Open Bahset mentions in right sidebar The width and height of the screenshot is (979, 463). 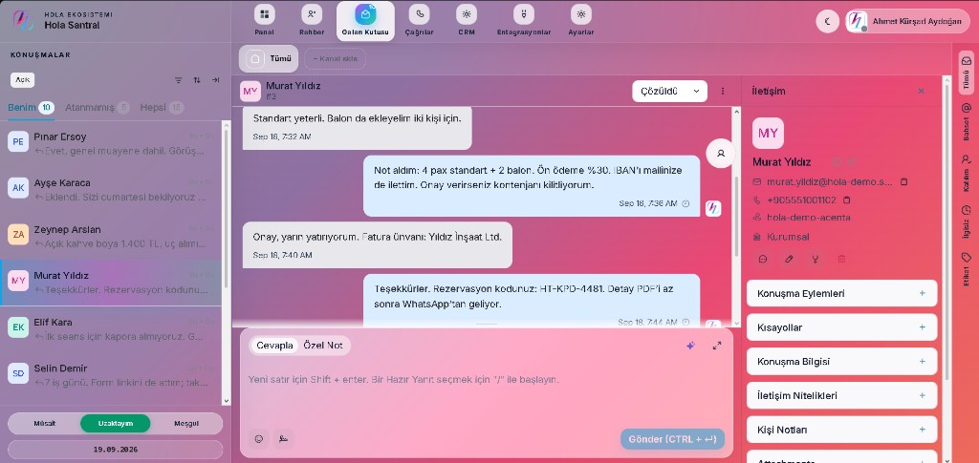966,122
